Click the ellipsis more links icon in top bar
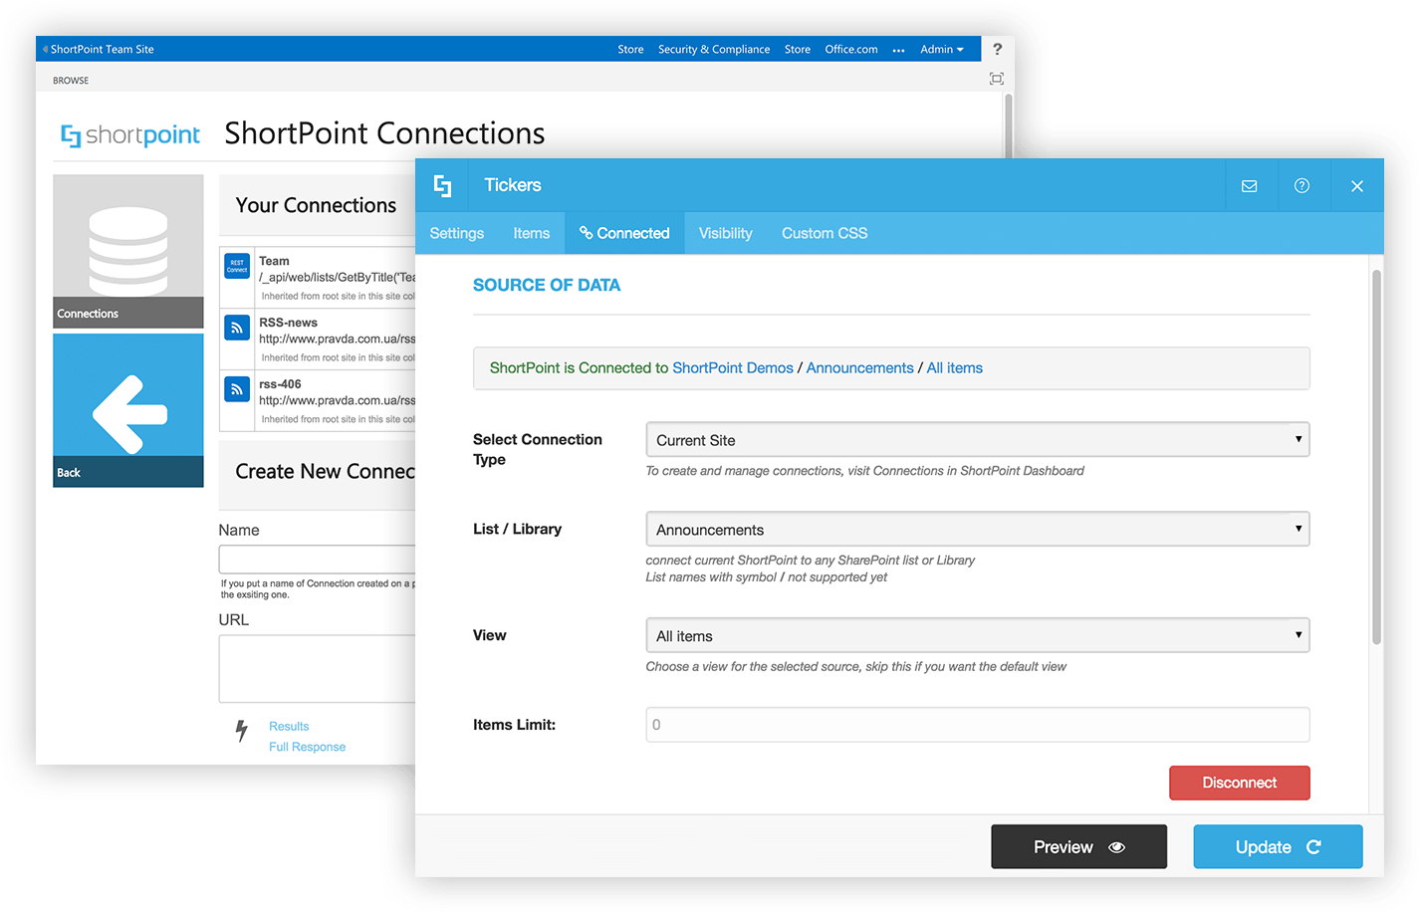This screenshot has width=1420, height=913. click(x=899, y=50)
